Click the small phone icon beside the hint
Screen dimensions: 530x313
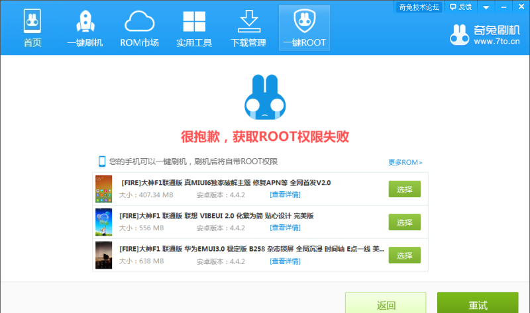tap(102, 161)
